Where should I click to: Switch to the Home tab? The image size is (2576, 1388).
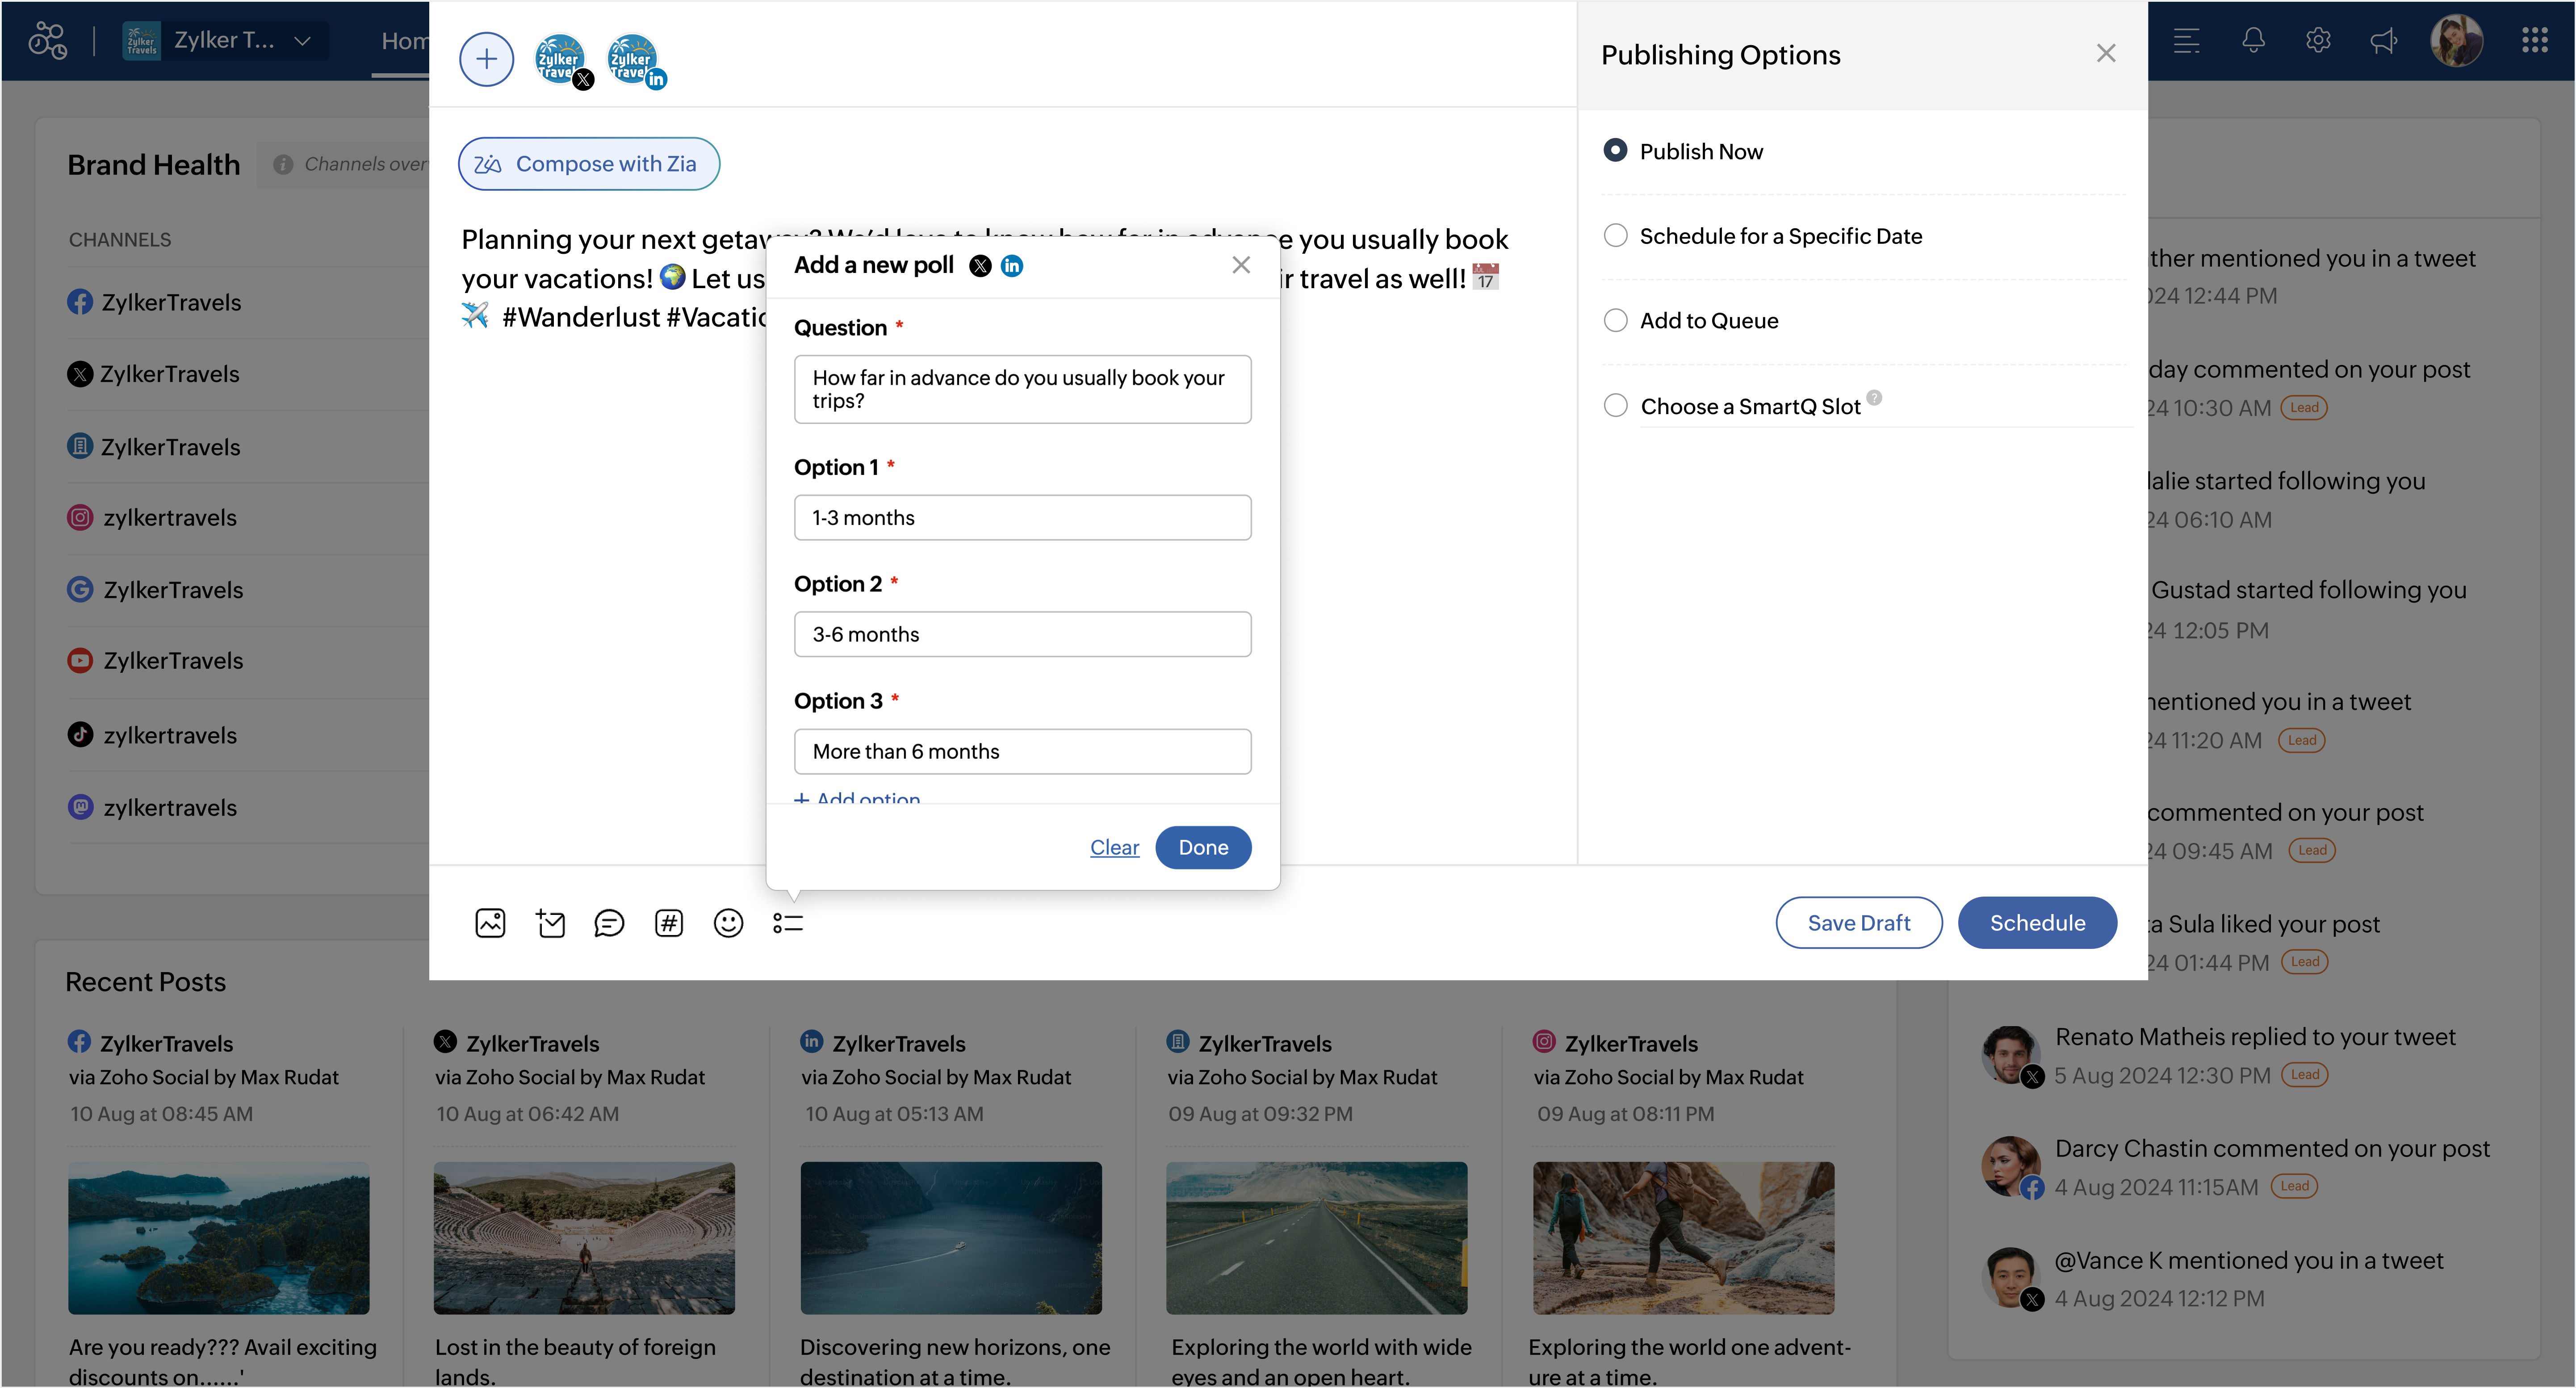pos(403,41)
